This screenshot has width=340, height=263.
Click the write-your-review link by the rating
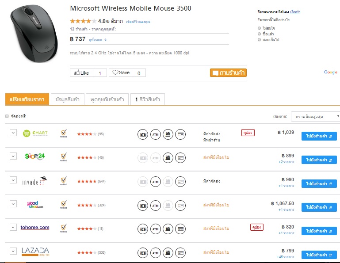(x=138, y=22)
